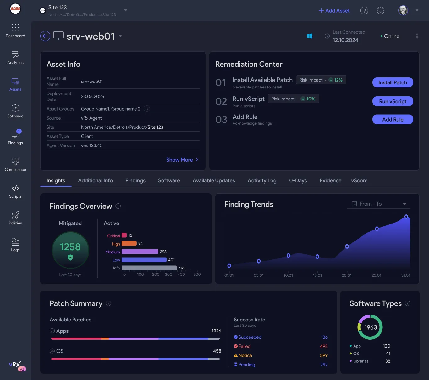Screen dimensions: 429x380
Task: Click the Software Types donut chart
Action: coord(370,327)
